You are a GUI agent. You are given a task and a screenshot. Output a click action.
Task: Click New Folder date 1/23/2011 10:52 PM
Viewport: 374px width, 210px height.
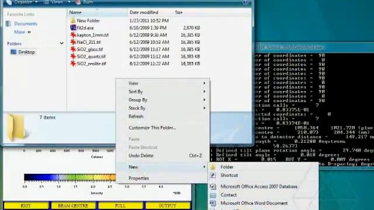tap(149, 21)
